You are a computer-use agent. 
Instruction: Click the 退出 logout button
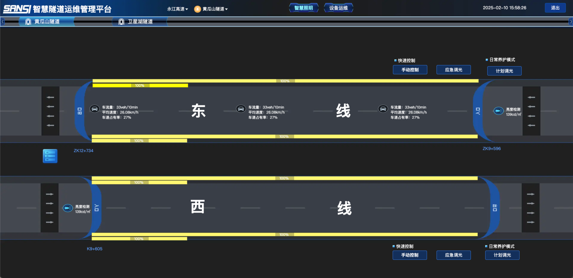tap(555, 8)
